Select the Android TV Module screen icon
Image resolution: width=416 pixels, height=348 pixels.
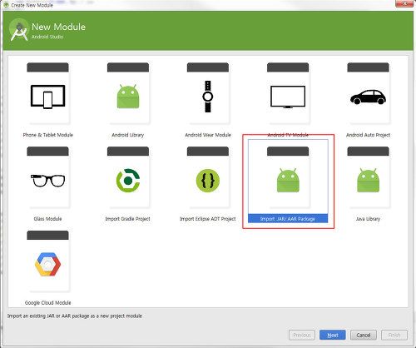pos(288,97)
